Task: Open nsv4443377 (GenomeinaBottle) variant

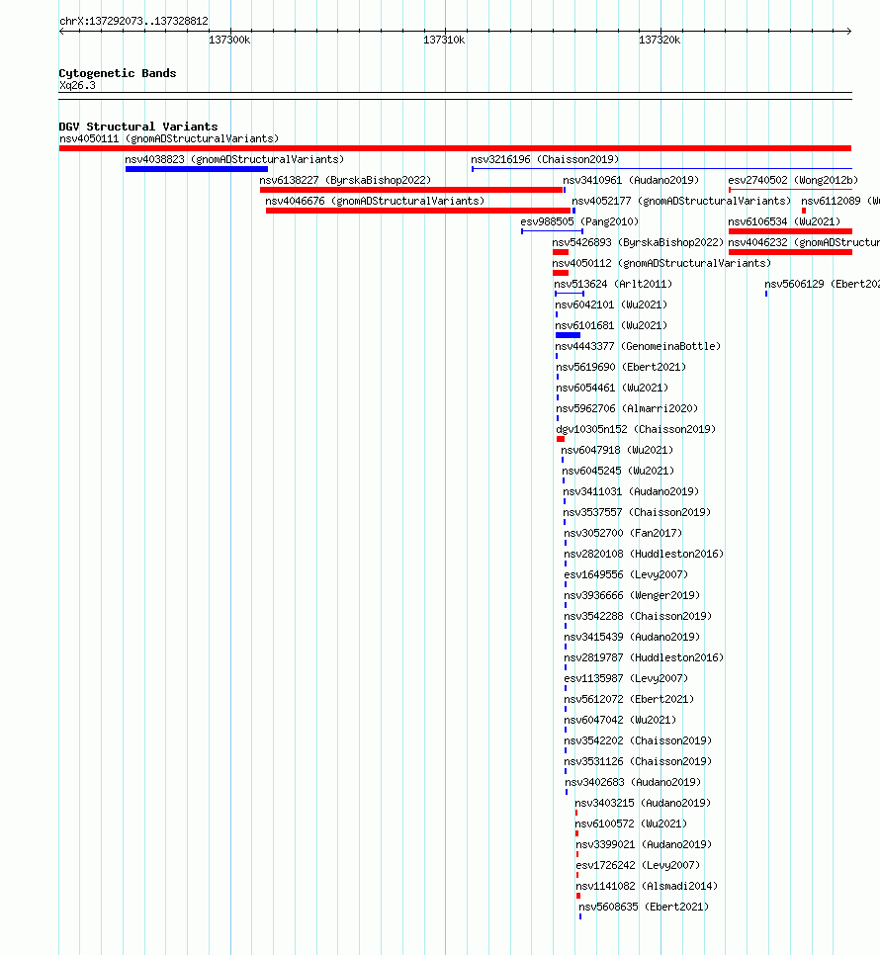Action: tap(638, 346)
